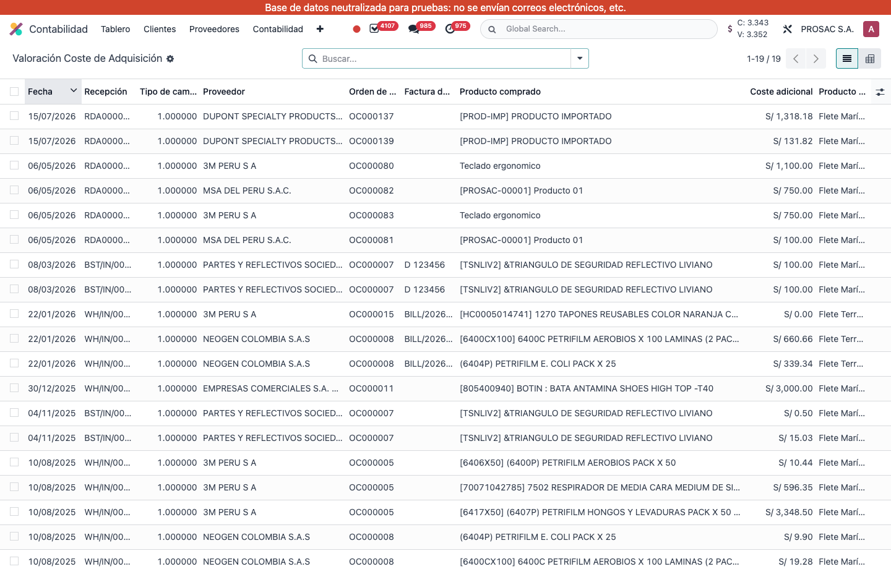The height and width of the screenshot is (569, 891).
Task: Toggle the select-all rows checkbox
Action: (x=14, y=92)
